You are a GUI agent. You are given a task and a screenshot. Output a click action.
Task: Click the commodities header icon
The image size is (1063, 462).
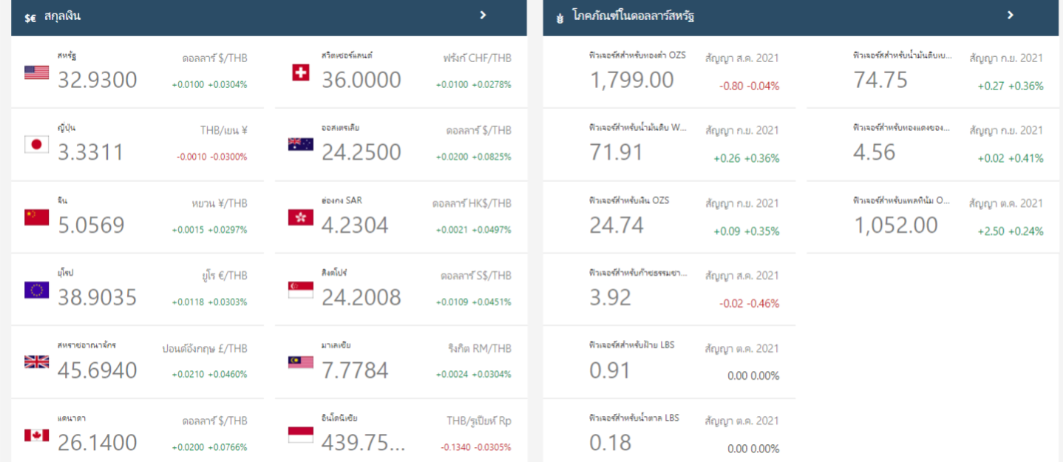pos(560,17)
